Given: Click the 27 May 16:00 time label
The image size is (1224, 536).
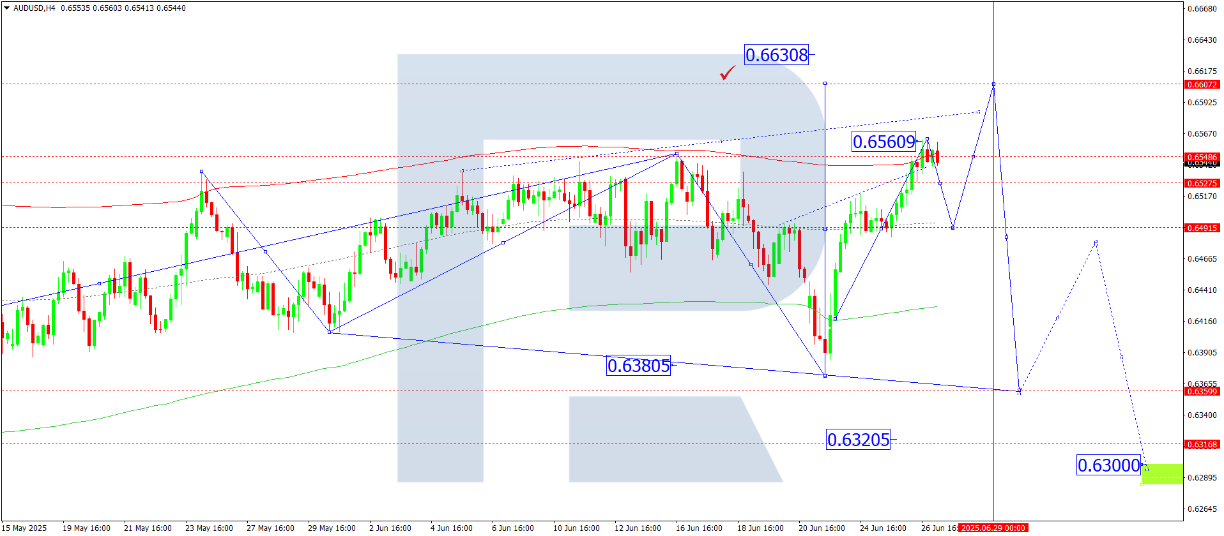Looking at the screenshot, I should pos(270,528).
